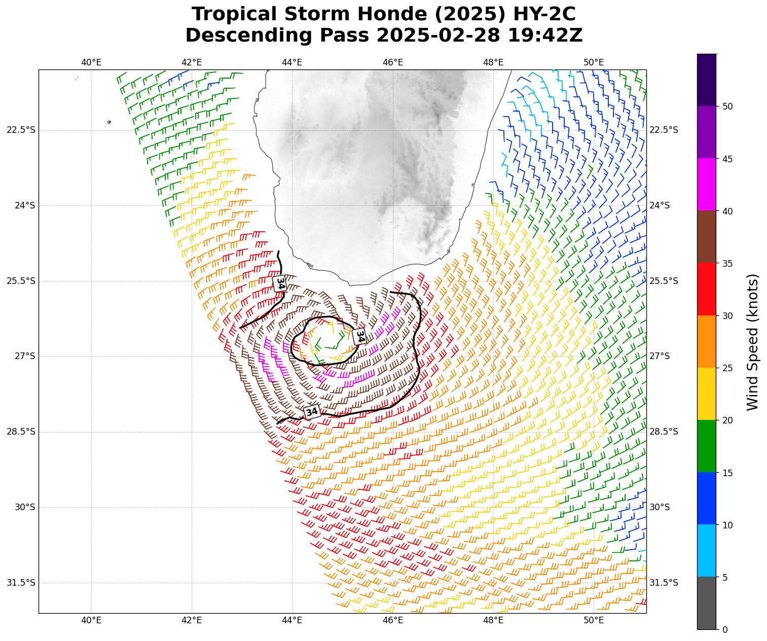The width and height of the screenshot is (767, 641).
Task: Click the "Wind Speed (knots)" colorbar label
Action: pyautogui.click(x=753, y=342)
